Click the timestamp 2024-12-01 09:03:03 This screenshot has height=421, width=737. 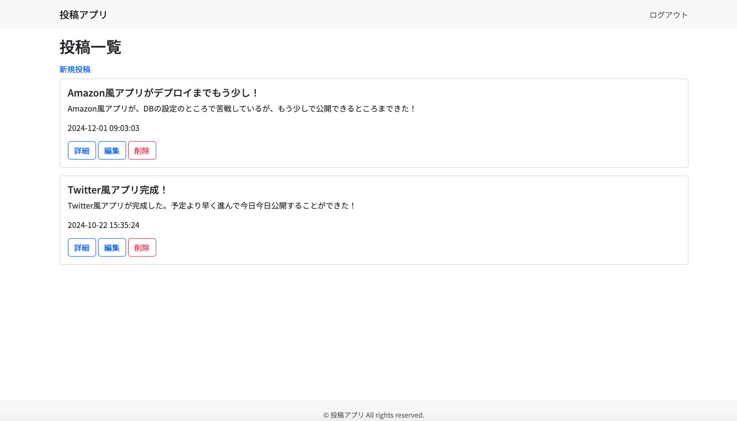coord(103,128)
